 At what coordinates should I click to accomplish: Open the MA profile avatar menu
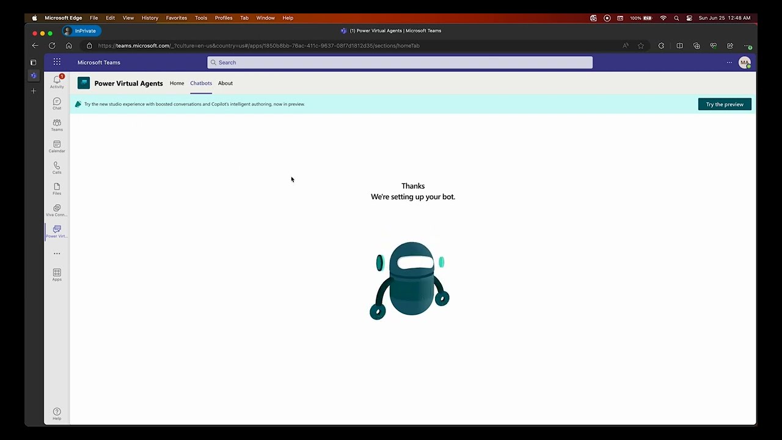pyautogui.click(x=744, y=62)
